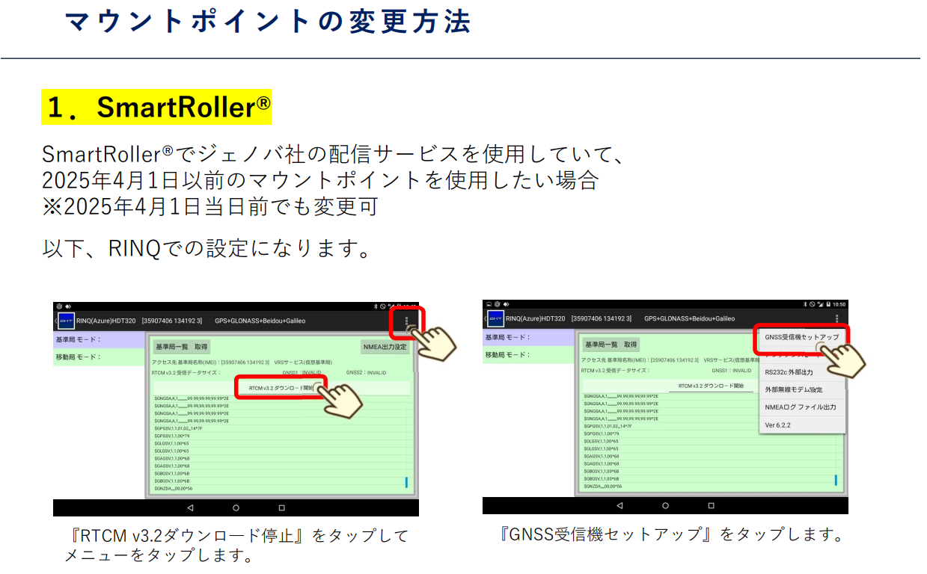Image resolution: width=927 pixels, height=574 pixels.
Task: Select 基準局 モード row in left screenshot
Action: pyautogui.click(x=99, y=339)
